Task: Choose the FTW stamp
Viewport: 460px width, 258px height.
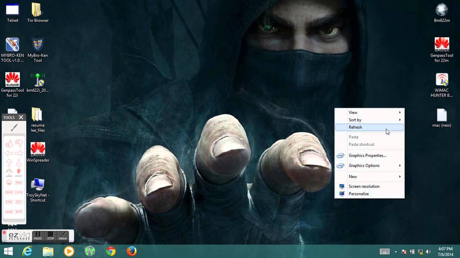Action: click(x=9, y=202)
